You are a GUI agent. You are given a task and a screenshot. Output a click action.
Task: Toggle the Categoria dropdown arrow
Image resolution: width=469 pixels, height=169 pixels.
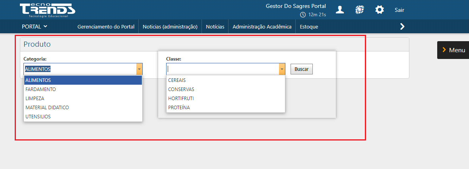139,69
